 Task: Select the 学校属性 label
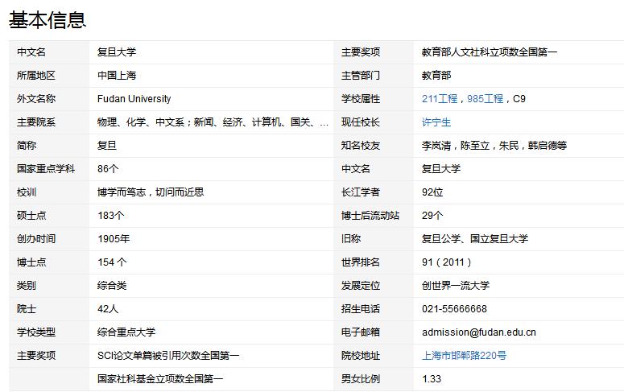[x=361, y=99]
